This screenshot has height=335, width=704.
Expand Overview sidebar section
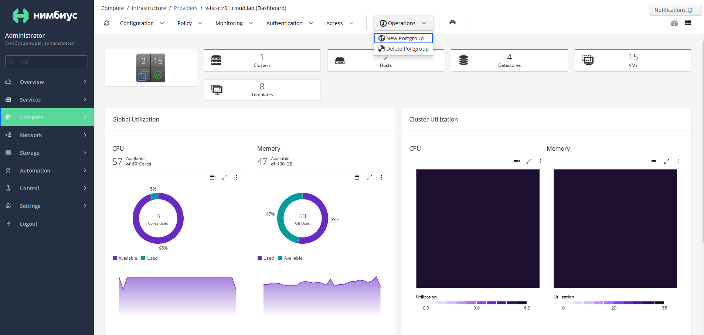click(x=47, y=82)
